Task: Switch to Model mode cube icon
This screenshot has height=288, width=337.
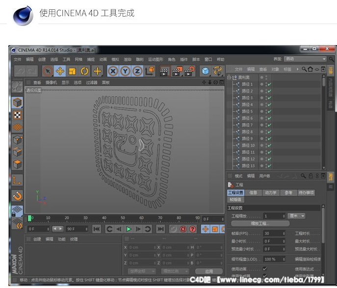Action: (17, 103)
